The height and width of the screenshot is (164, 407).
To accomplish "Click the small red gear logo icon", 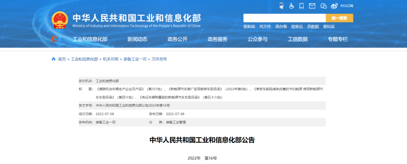I will (55, 39).
